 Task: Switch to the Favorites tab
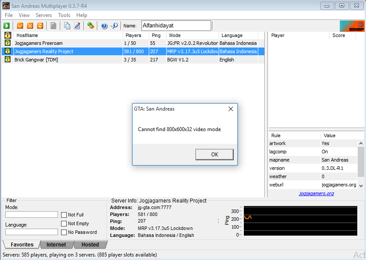click(22, 245)
